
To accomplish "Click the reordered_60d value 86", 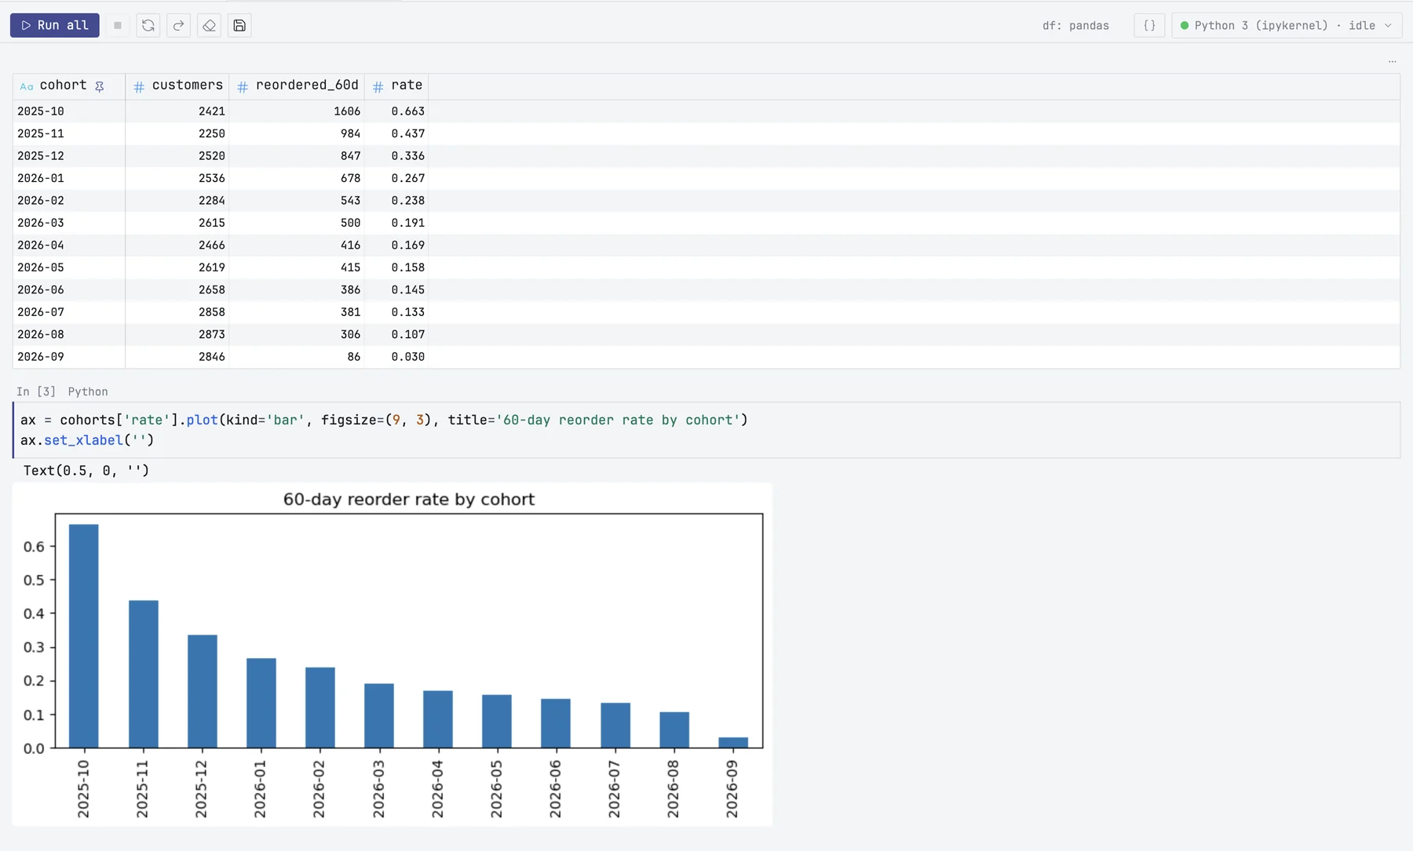I will point(354,357).
